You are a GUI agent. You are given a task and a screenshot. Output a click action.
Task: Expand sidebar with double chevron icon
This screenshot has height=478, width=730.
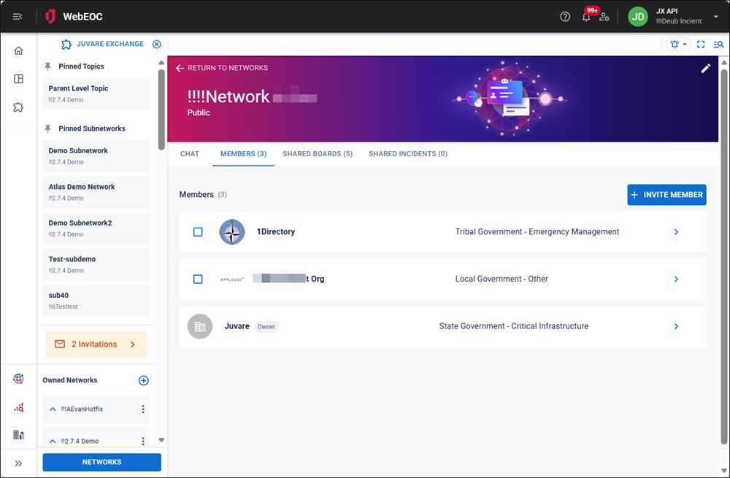(x=19, y=463)
